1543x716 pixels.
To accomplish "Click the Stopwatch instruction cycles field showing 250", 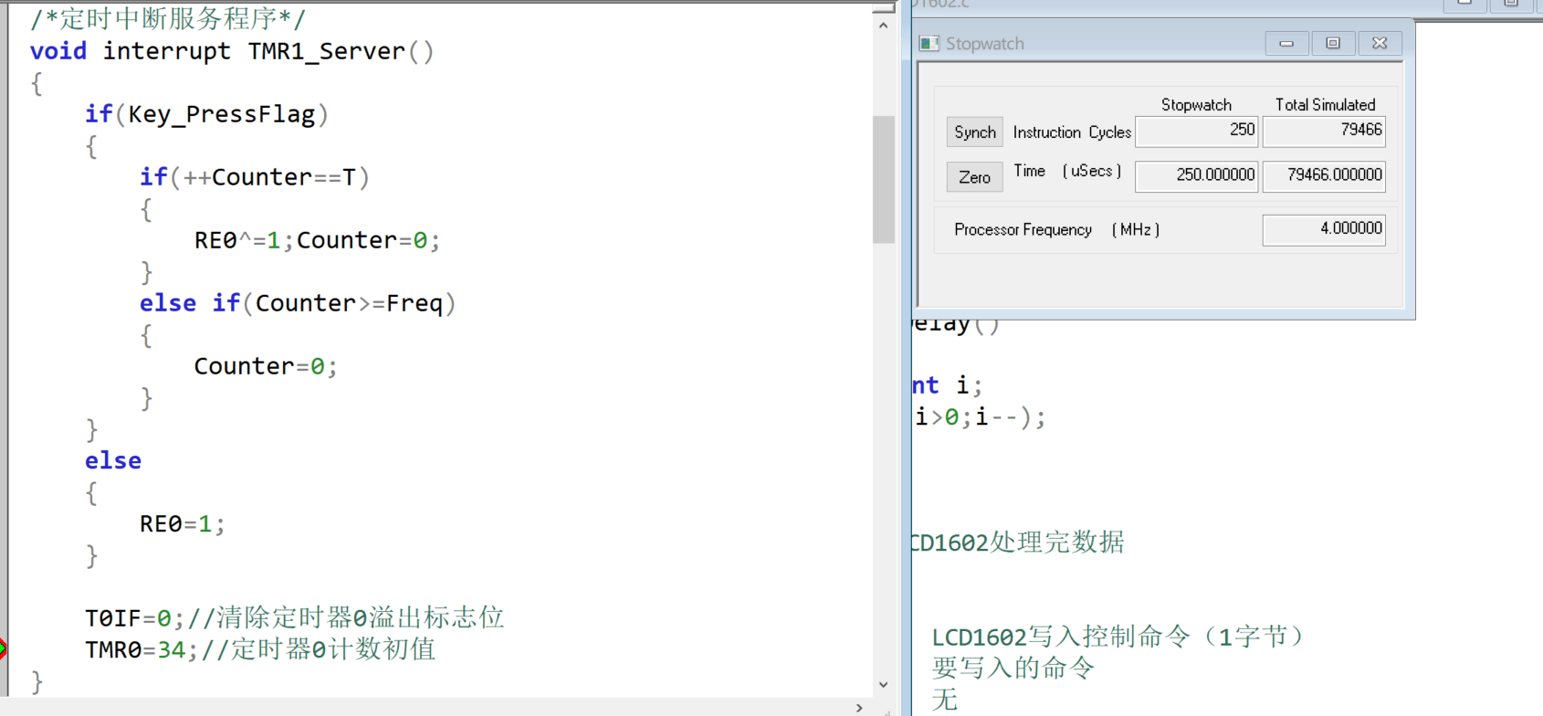I will [1196, 131].
